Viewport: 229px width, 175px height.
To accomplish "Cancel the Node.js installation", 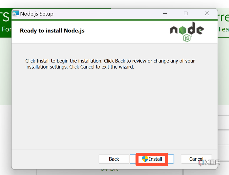I will click(x=196, y=159).
